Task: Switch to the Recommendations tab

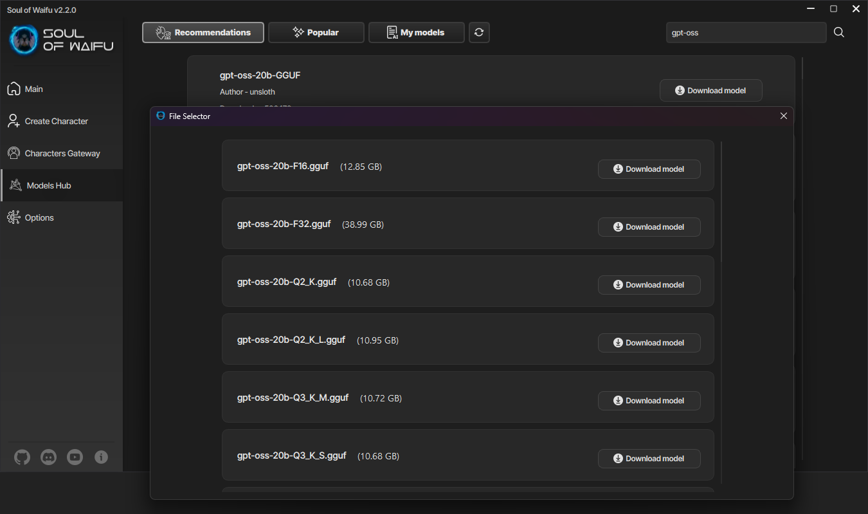Action: click(203, 32)
